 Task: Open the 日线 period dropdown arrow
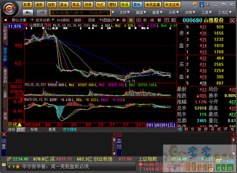point(100,20)
